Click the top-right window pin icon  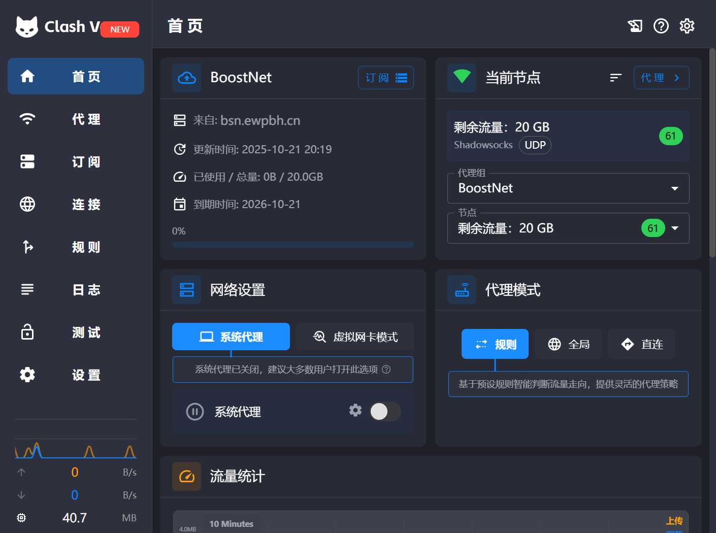[x=635, y=26]
